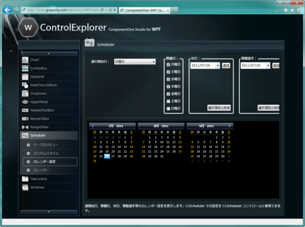This screenshot has height=227, width=305.
Task: Select the RangeSlider sidebar icon
Action: point(25,127)
